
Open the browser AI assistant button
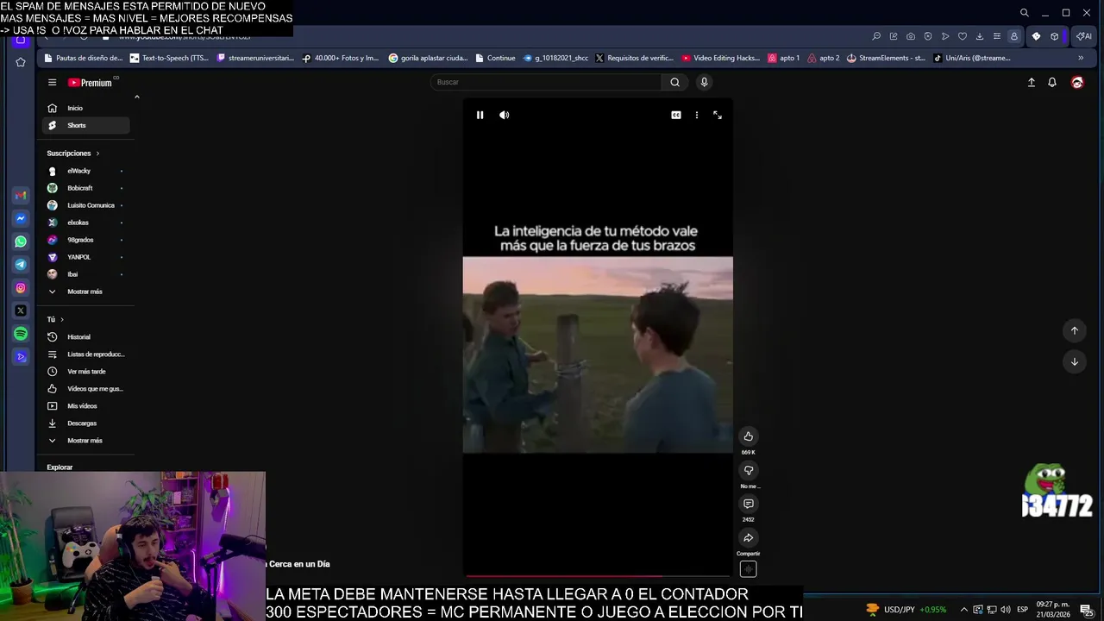[x=1083, y=36]
